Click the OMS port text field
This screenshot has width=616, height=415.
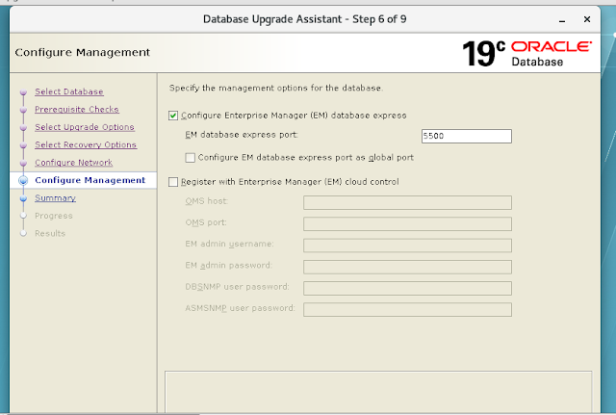click(x=407, y=224)
